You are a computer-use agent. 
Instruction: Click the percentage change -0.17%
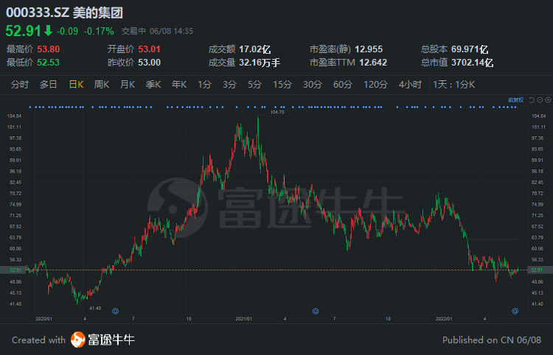coord(99,31)
